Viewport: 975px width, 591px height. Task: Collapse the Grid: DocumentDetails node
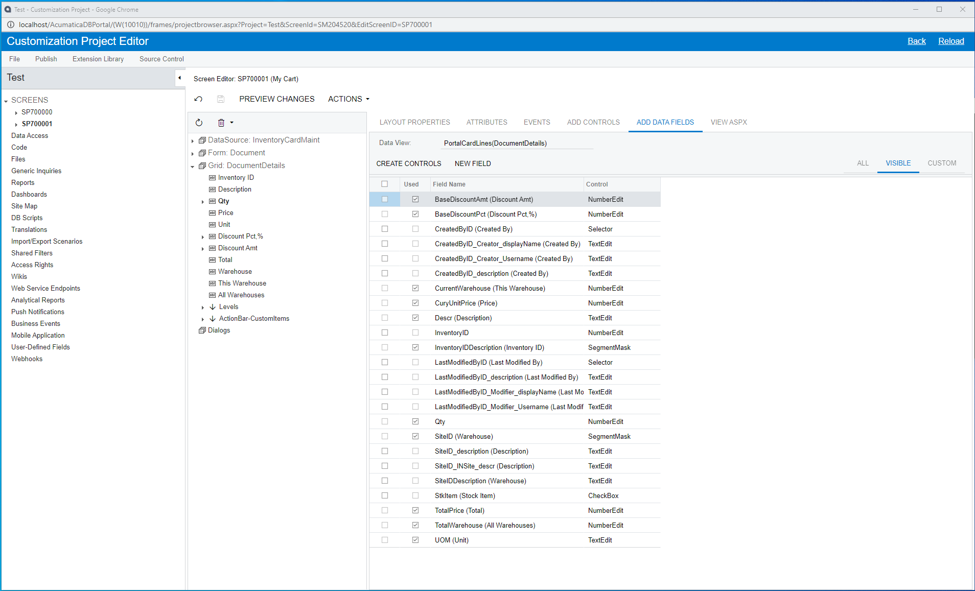coord(193,166)
